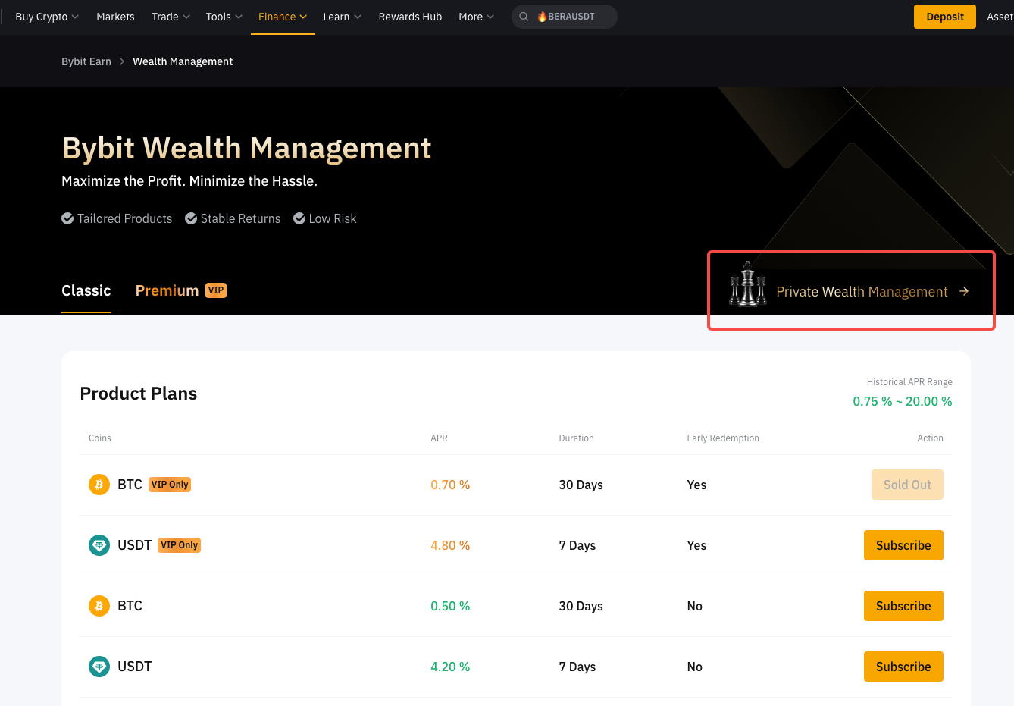Click the Low Risk checkmark icon
Image resolution: width=1014 pixels, height=706 pixels.
299,218
